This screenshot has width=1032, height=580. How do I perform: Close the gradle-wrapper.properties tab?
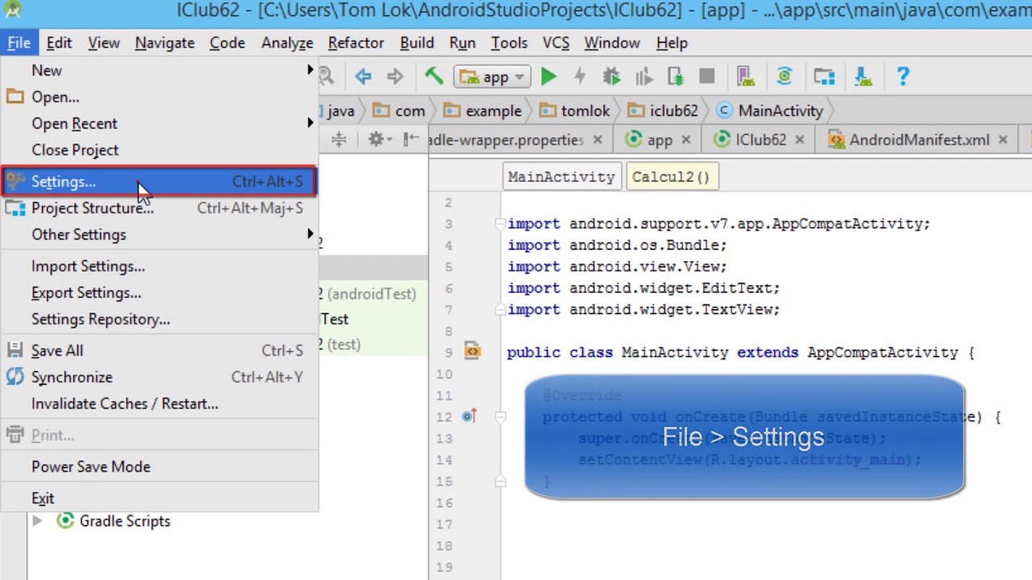click(597, 140)
